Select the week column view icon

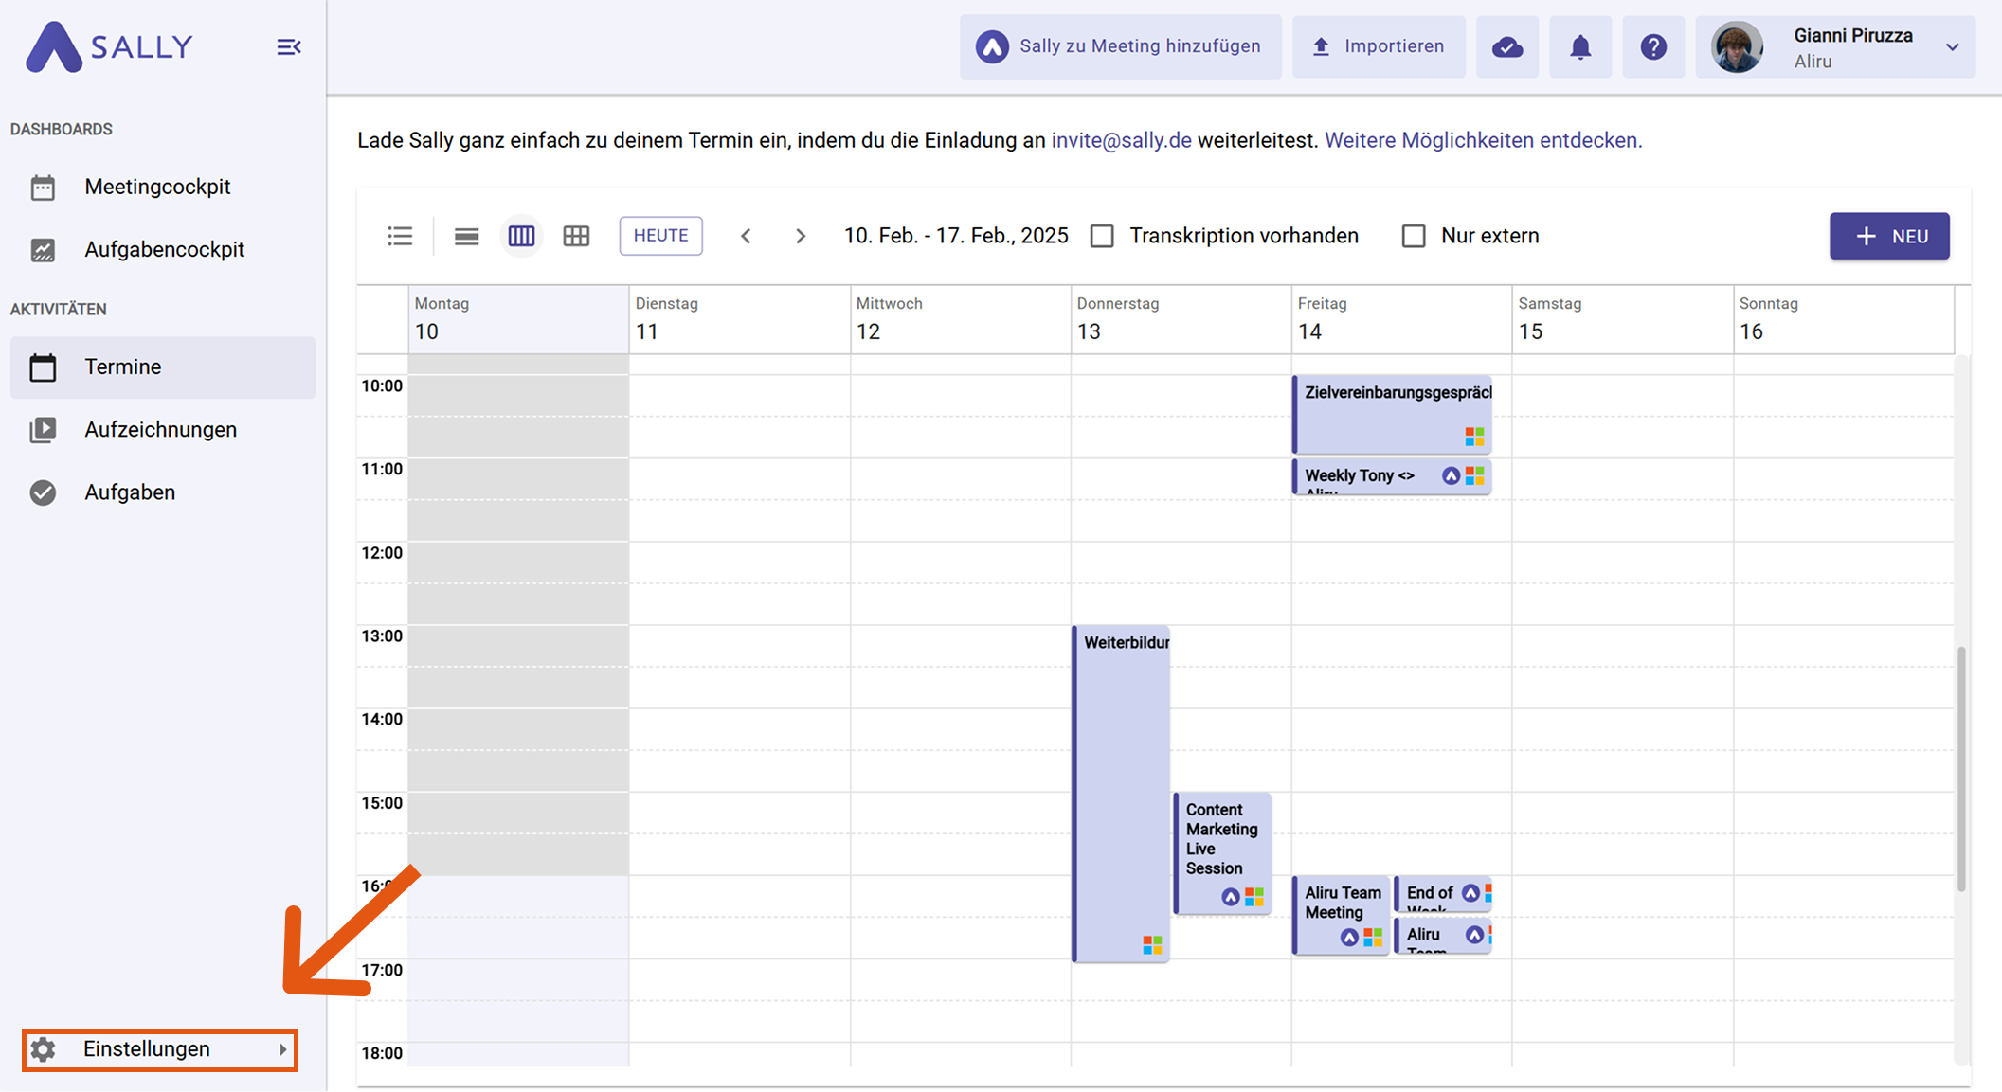(x=521, y=236)
